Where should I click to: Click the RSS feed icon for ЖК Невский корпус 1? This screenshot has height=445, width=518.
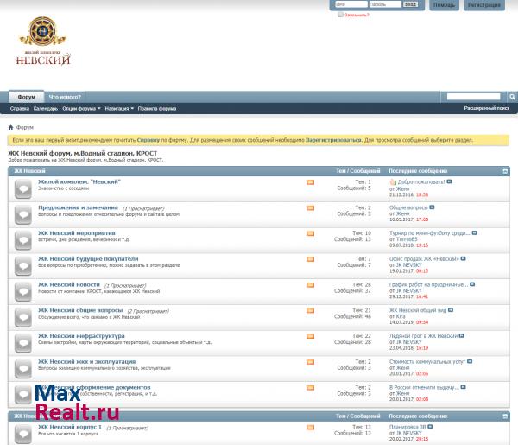pos(311,428)
